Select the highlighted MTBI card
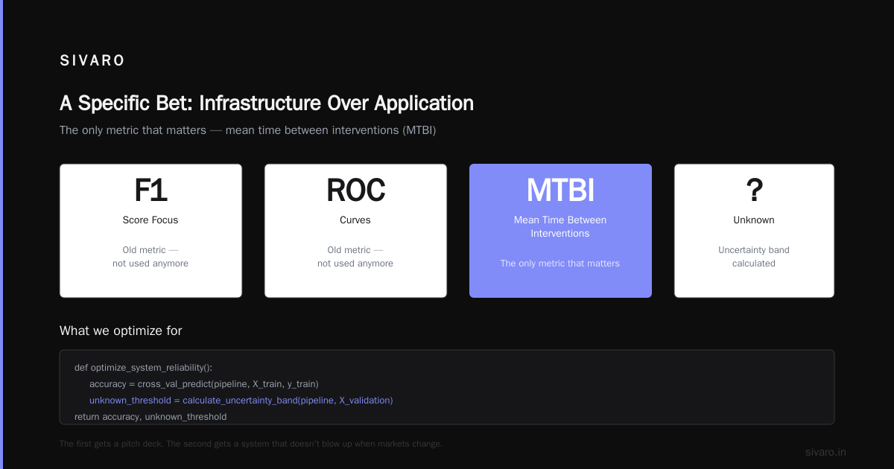This screenshot has height=469, width=894. tap(560, 231)
